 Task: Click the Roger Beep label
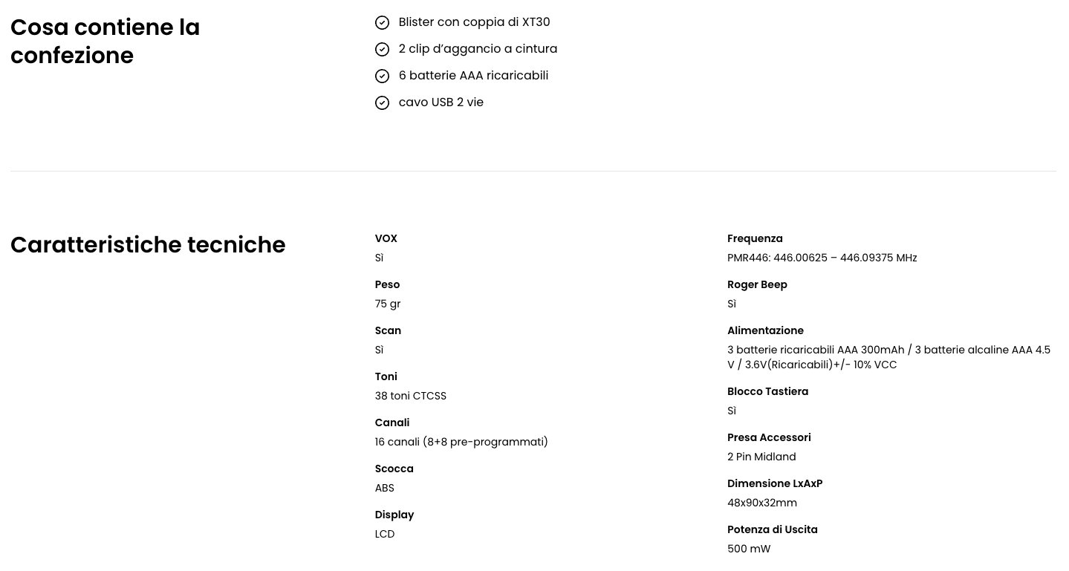[x=757, y=284]
